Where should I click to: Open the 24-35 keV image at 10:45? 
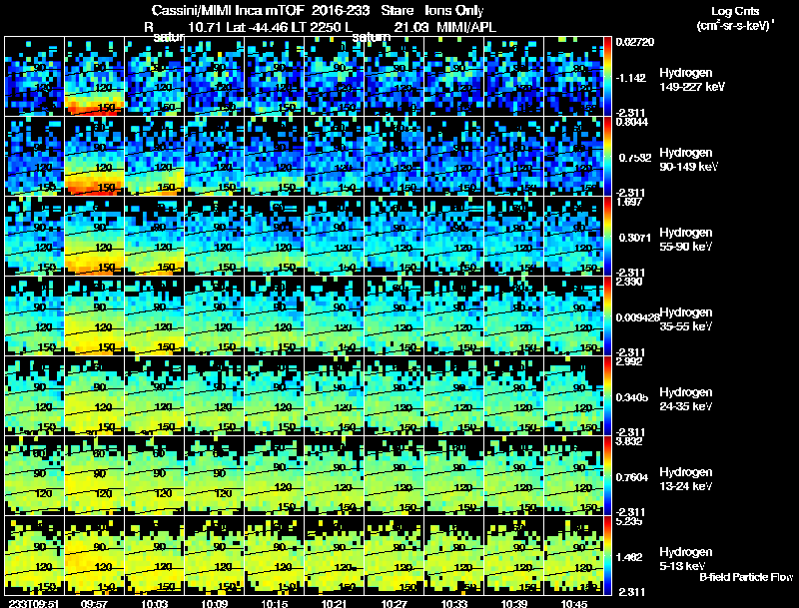point(573,396)
